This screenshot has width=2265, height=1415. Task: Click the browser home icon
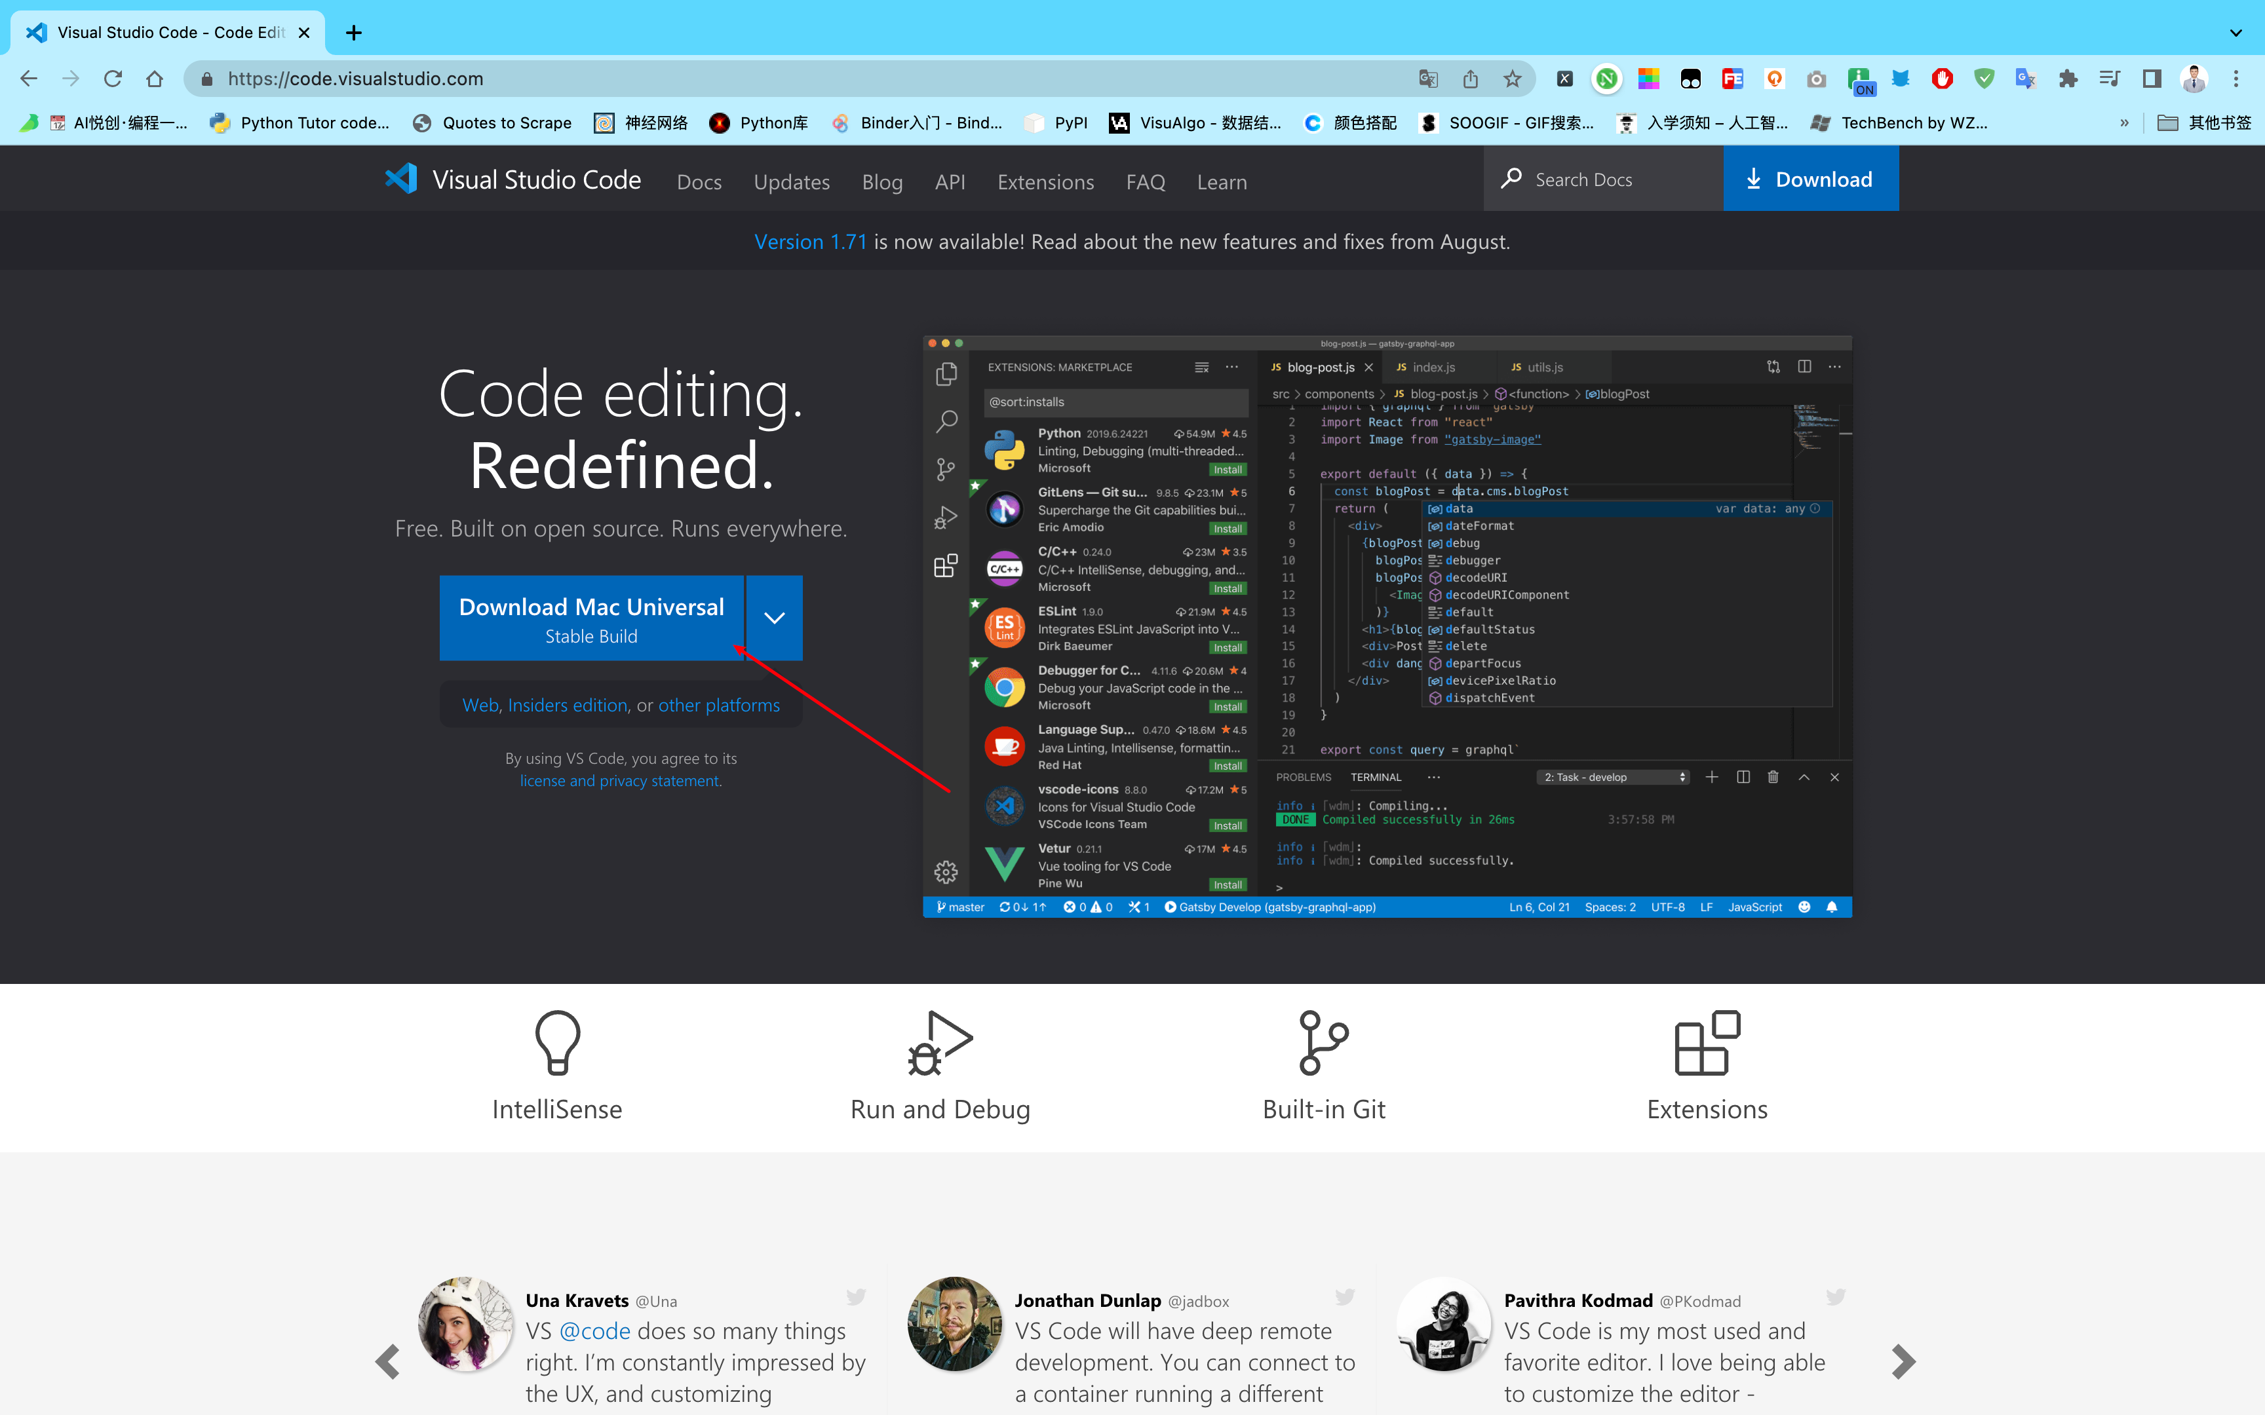[x=155, y=79]
